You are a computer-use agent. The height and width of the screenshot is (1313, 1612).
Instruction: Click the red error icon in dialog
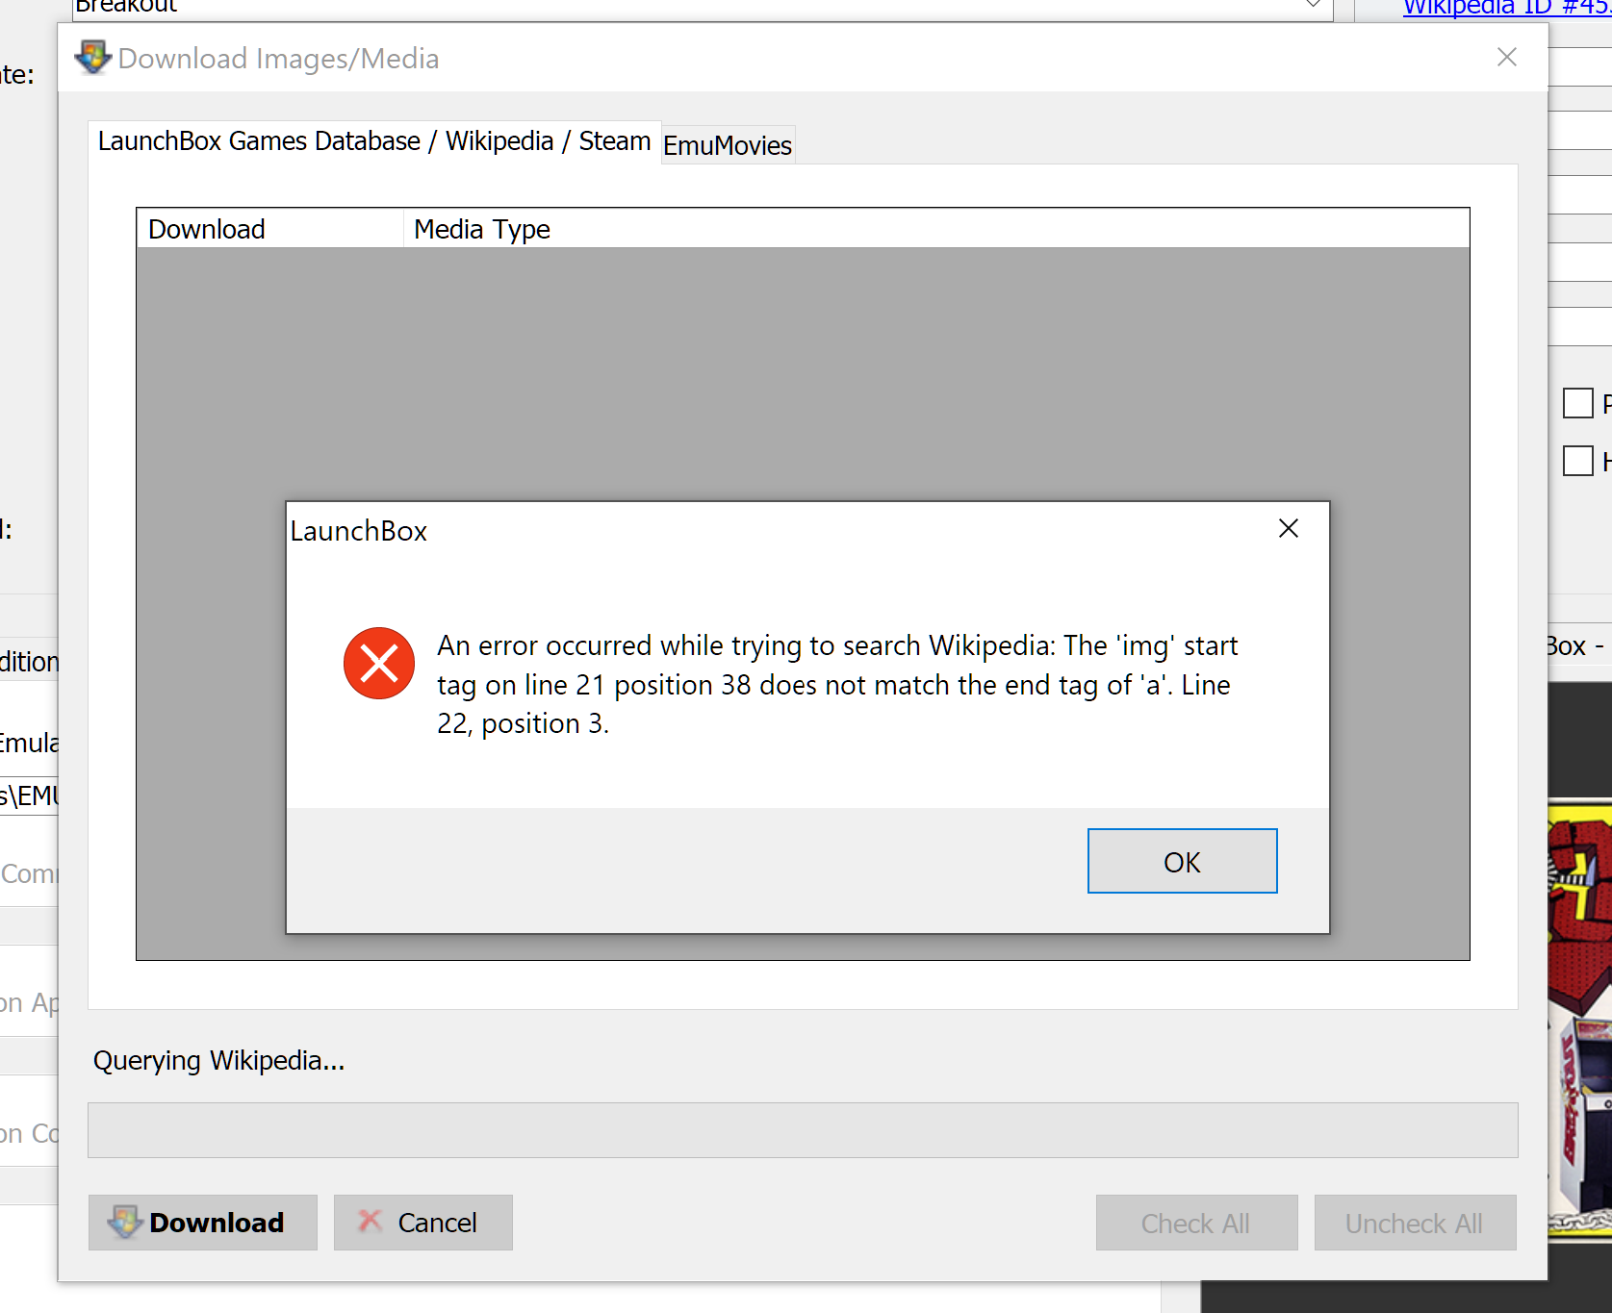pyautogui.click(x=379, y=663)
